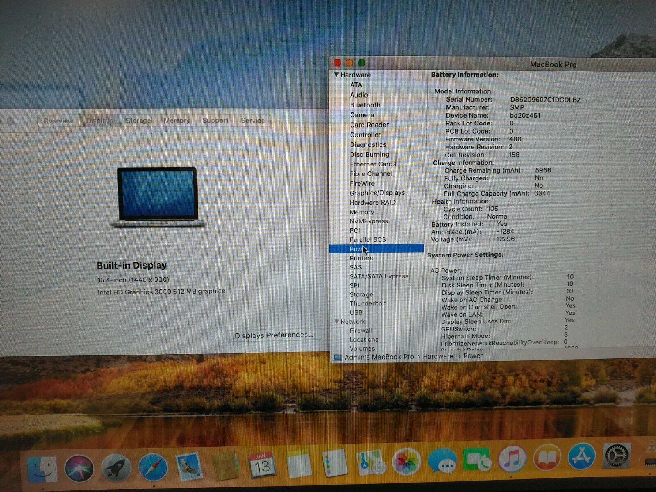
Task: Select Ethernet Cards in sidebar
Action: tap(373, 164)
